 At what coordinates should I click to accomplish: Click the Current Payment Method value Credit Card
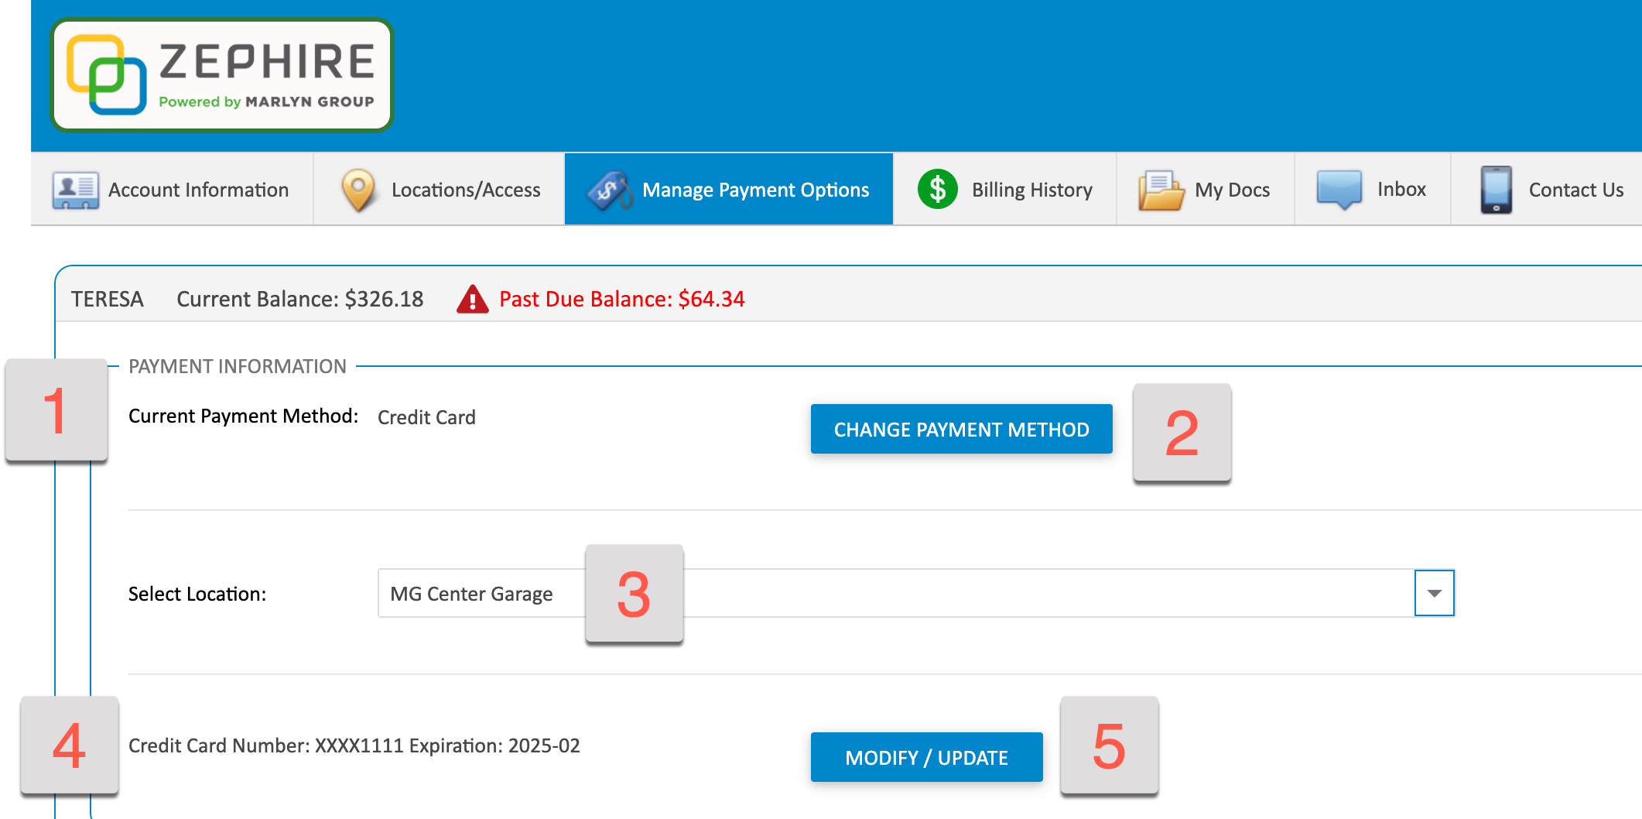[426, 416]
